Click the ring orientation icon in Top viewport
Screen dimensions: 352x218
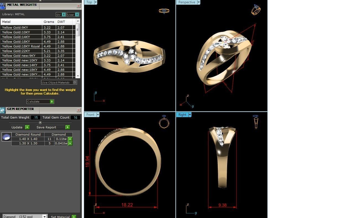coord(164,11)
